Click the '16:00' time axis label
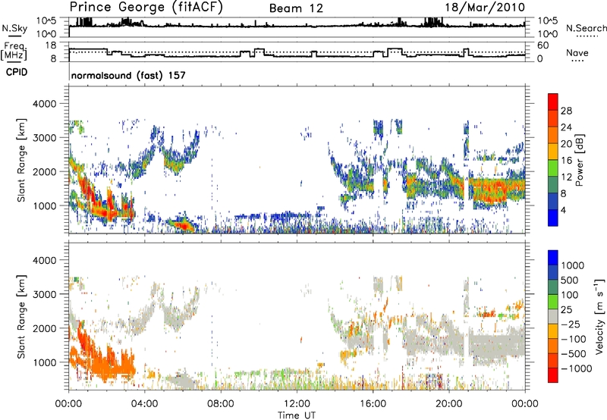This screenshot has height=420, width=607. coord(373,404)
